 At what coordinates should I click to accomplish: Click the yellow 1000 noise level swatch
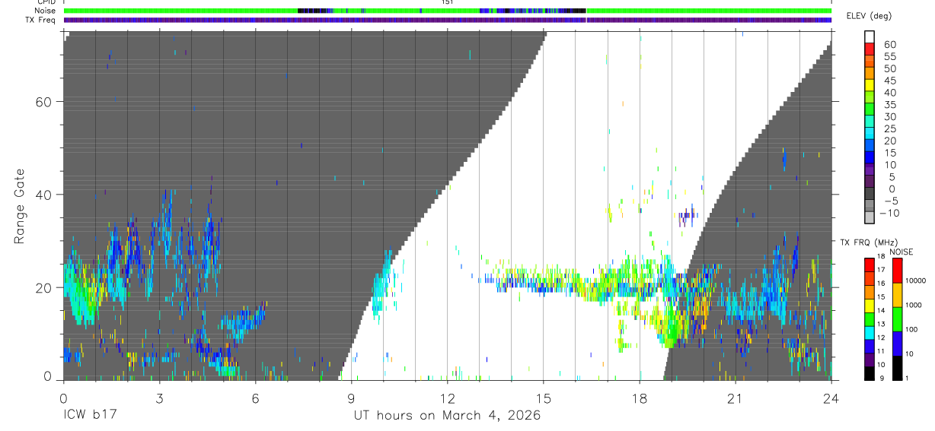click(x=898, y=294)
